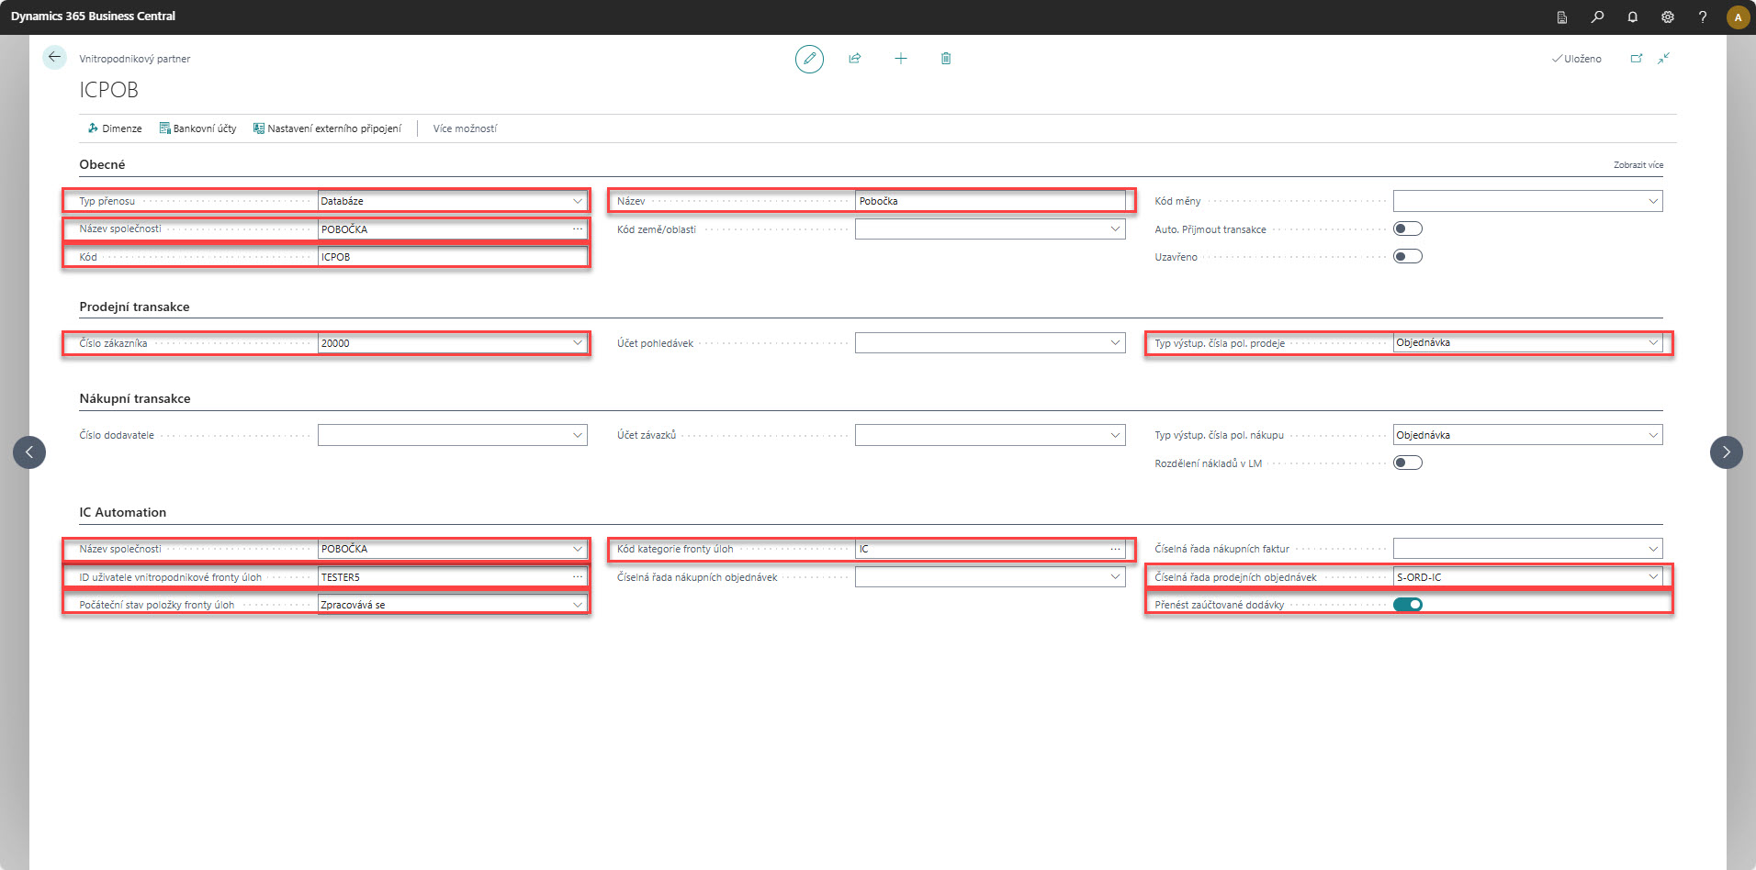
Task: Expand Číselná řada prodejních objednávek dropdown
Action: point(1653,576)
